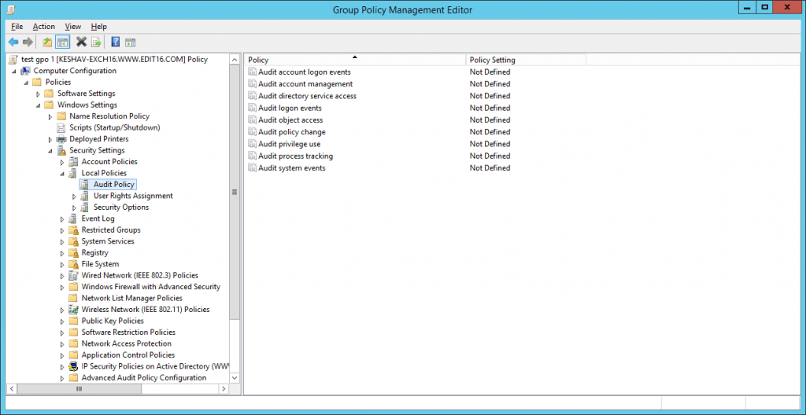Click the Security Settings lock icon

point(61,150)
